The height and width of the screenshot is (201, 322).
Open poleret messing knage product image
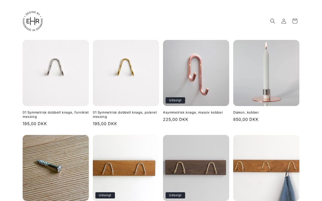pos(126,73)
